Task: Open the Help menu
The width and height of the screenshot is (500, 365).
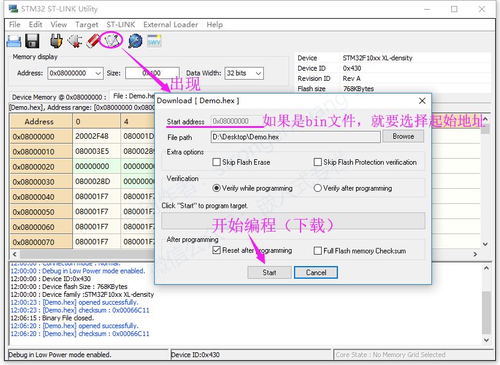Action: click(x=214, y=25)
